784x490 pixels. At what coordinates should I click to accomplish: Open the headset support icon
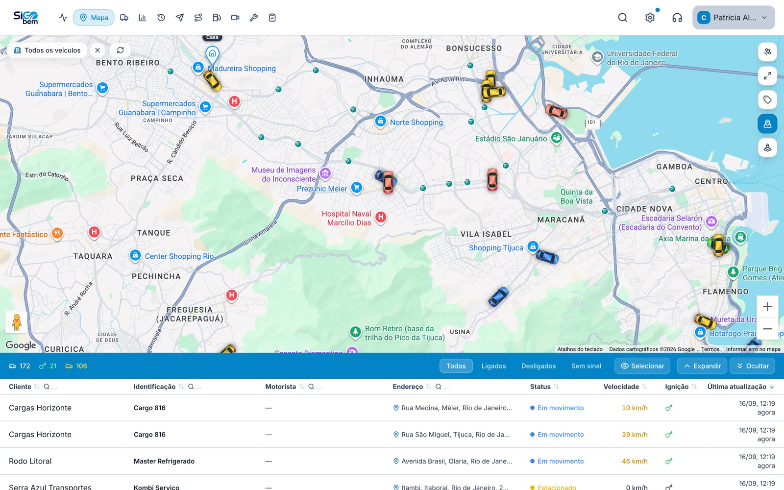point(677,18)
